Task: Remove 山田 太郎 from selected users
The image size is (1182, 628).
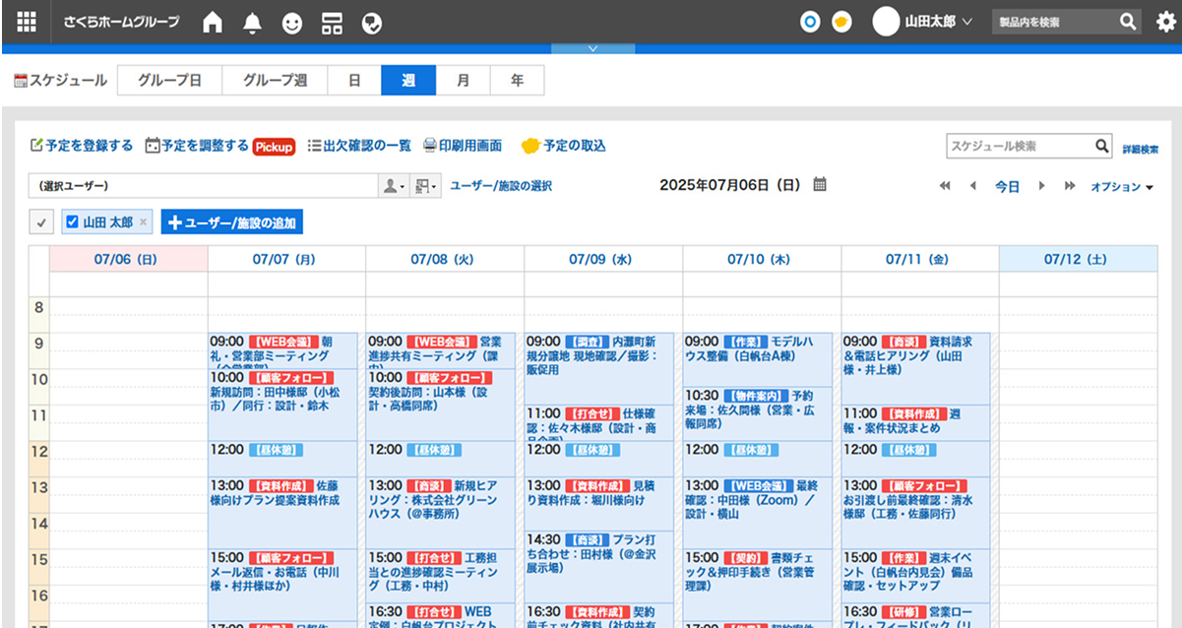Action: click(144, 222)
